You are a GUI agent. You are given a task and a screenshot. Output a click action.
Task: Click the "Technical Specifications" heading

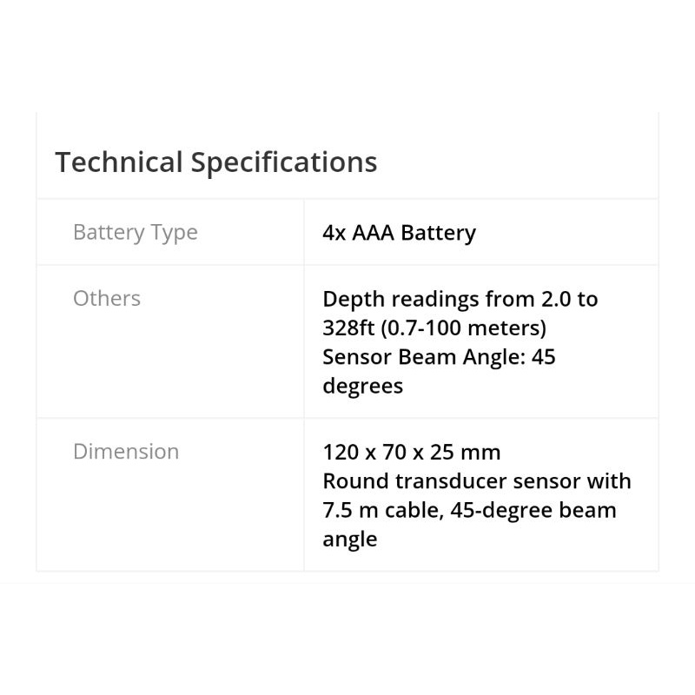[215, 162]
